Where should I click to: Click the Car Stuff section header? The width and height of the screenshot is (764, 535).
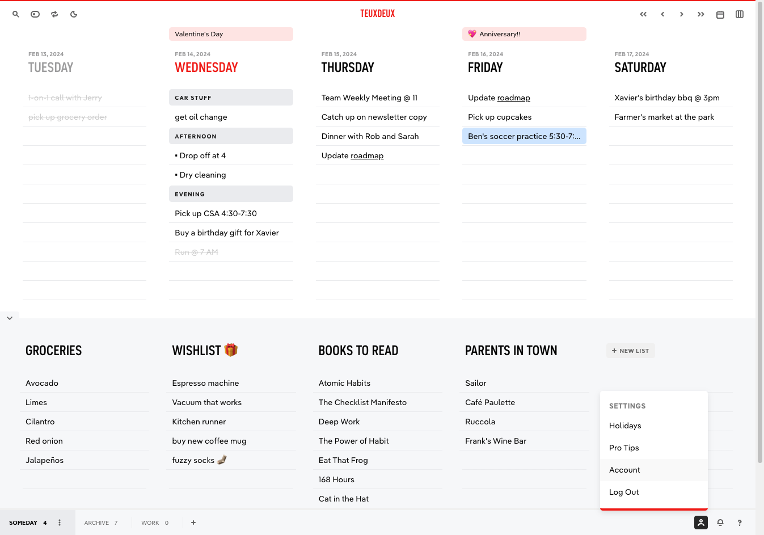pos(231,98)
